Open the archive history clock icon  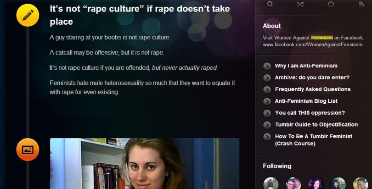coord(331,4)
